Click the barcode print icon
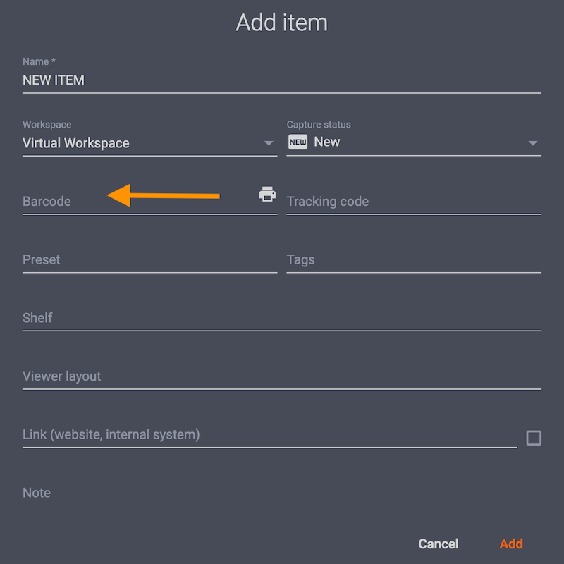 click(267, 194)
